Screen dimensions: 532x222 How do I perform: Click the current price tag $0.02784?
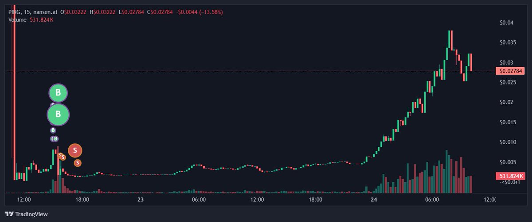(511, 71)
